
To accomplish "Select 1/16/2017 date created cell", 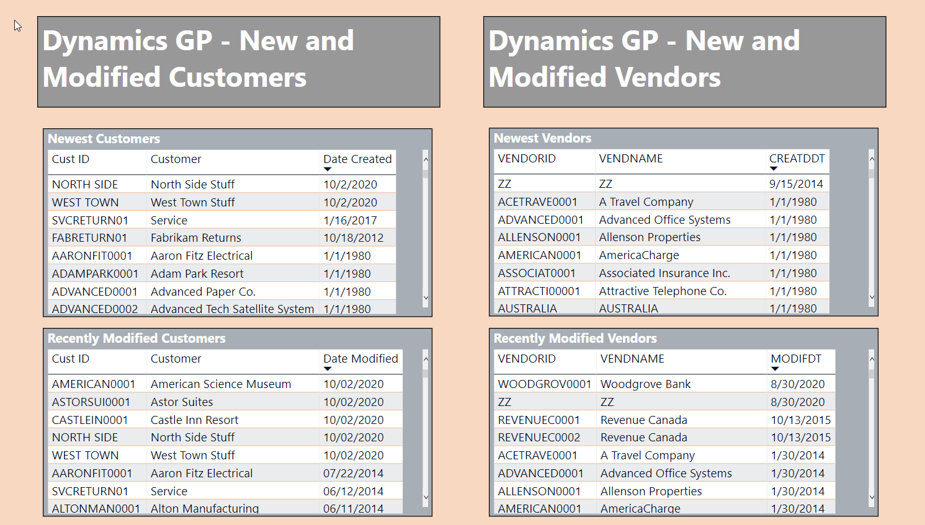I will pyautogui.click(x=350, y=221).
